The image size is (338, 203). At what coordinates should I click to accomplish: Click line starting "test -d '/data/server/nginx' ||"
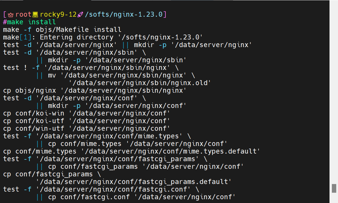127,45
